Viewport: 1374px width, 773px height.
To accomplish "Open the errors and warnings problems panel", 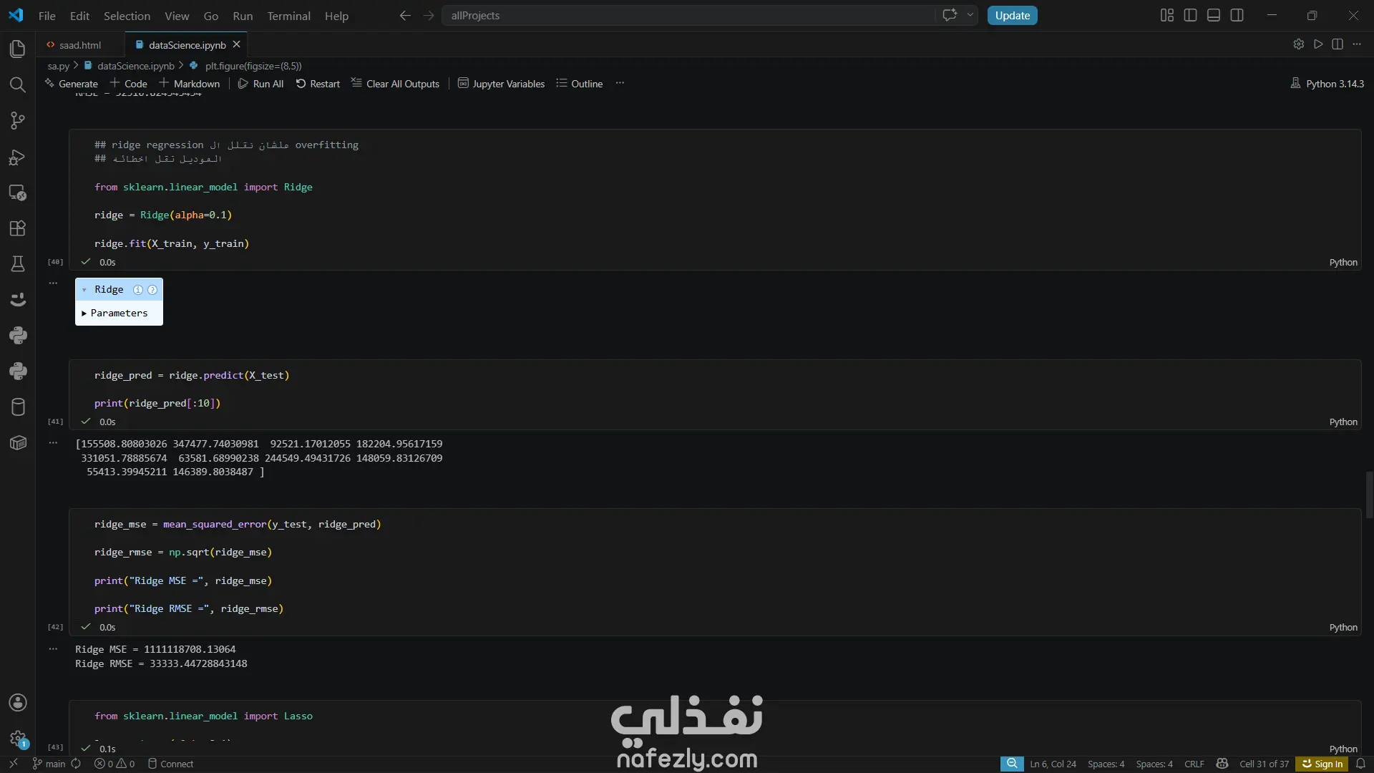I will pyautogui.click(x=114, y=764).
